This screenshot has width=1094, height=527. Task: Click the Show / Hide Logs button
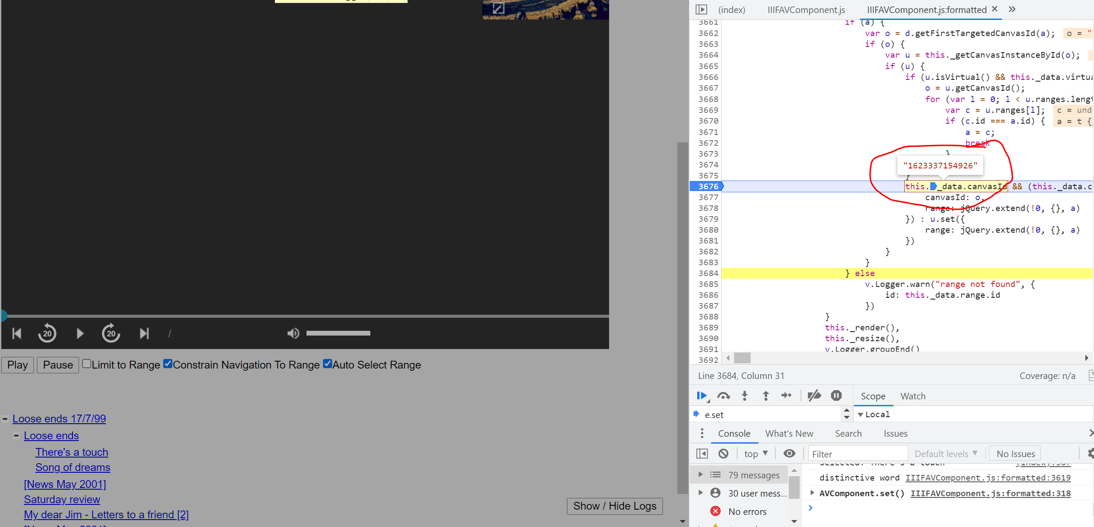[614, 506]
